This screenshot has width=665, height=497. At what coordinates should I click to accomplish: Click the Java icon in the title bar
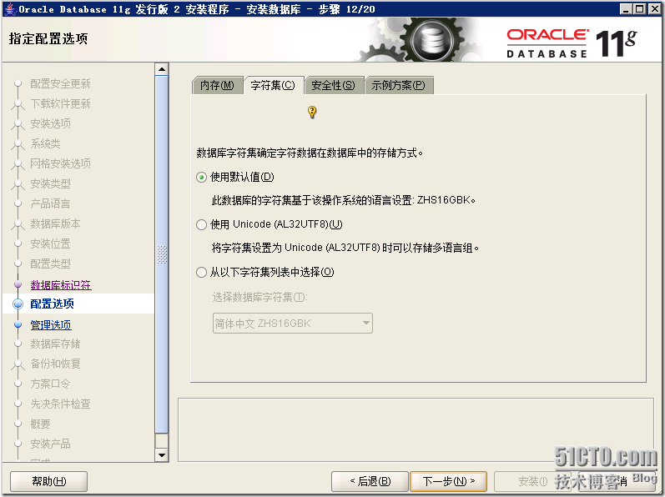point(9,9)
